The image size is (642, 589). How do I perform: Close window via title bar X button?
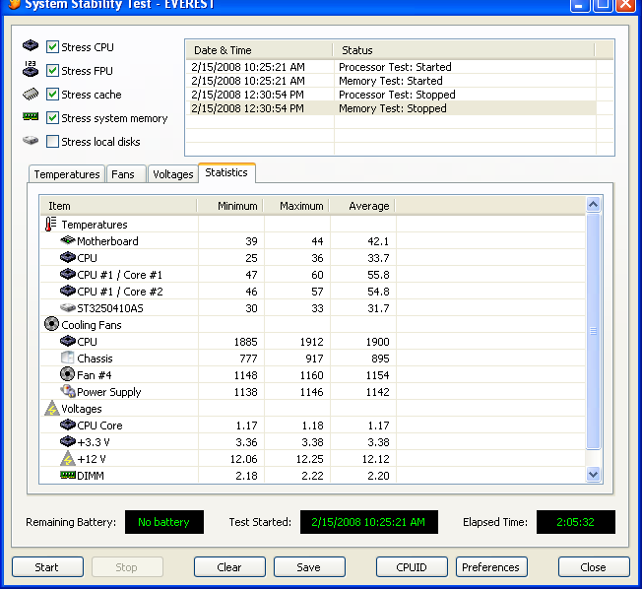(625, 5)
